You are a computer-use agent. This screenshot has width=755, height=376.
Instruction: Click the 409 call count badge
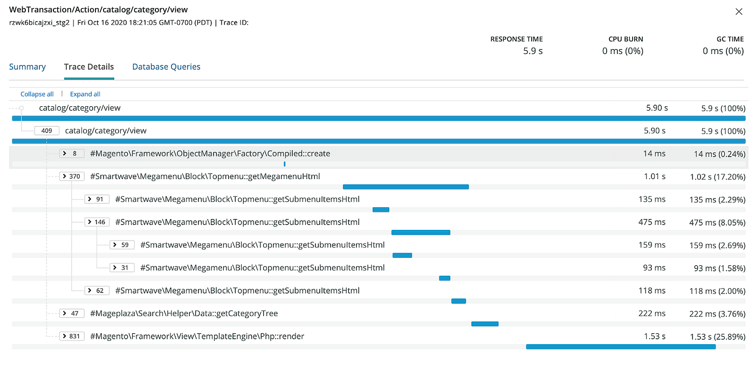point(46,131)
